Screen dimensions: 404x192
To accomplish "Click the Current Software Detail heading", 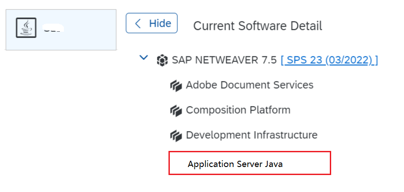I will pos(258,26).
